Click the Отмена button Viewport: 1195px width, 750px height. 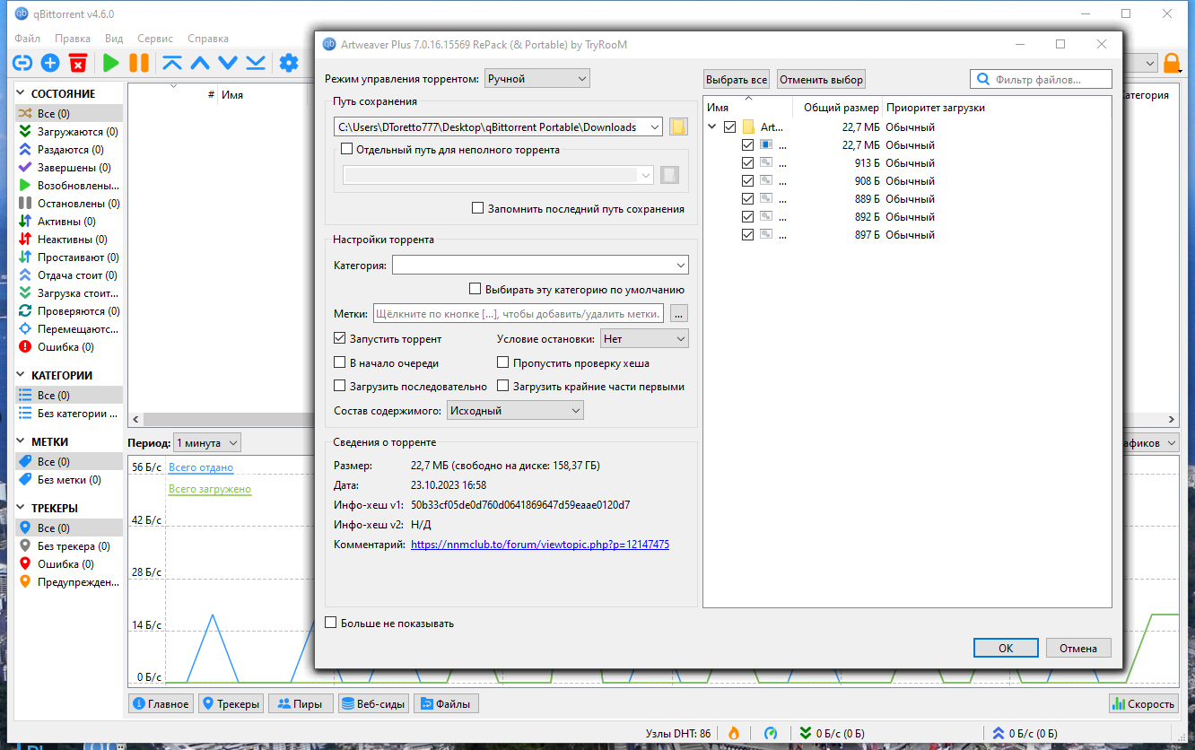(x=1078, y=648)
